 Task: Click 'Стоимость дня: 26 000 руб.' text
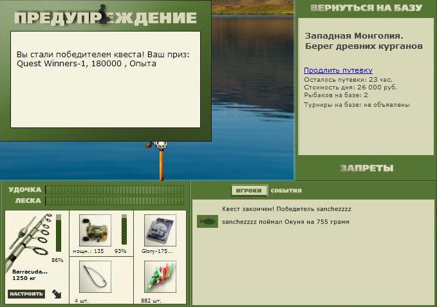click(350, 88)
